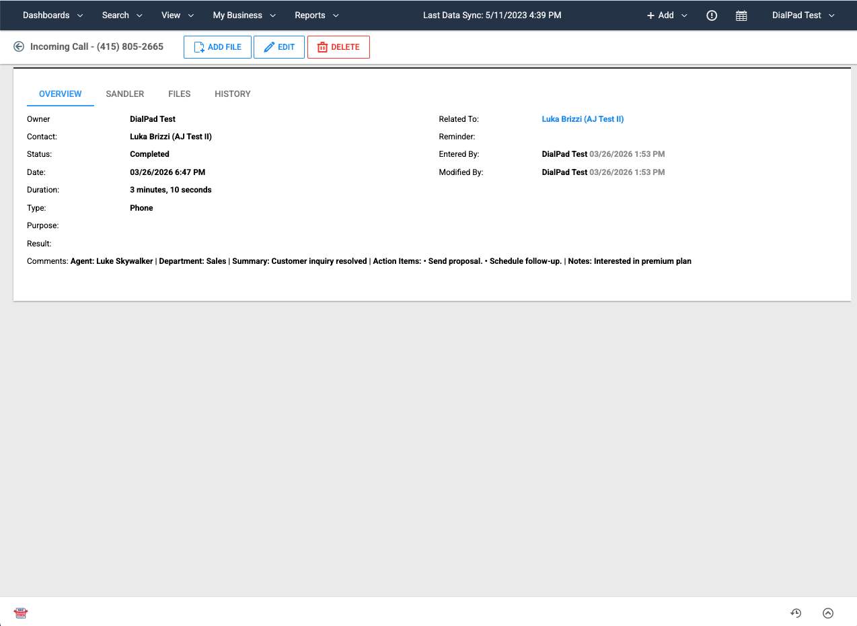Click the Entered By DialPad Test entry
Screen dimensions: 857x626
pos(603,154)
